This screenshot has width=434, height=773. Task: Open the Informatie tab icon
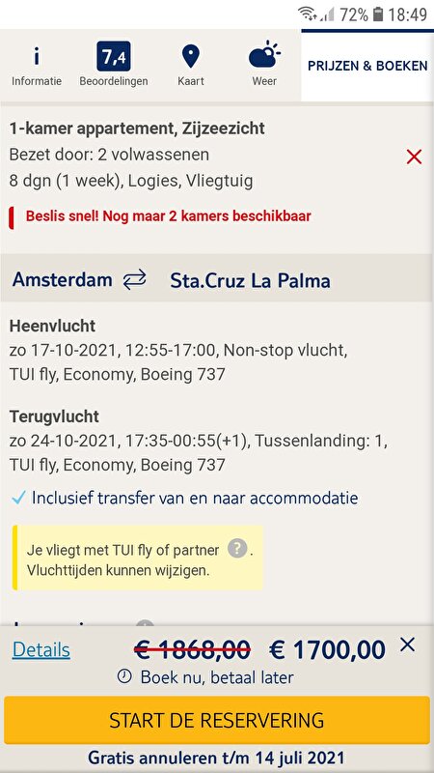[37, 56]
